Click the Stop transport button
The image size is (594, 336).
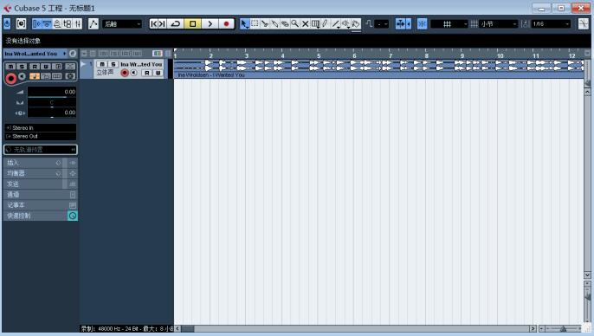click(x=192, y=24)
